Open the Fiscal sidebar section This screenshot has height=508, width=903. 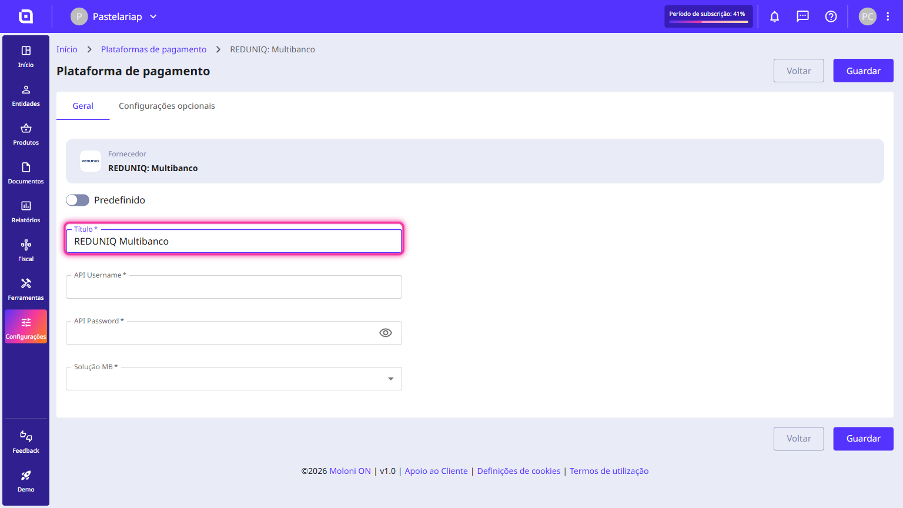click(x=26, y=250)
